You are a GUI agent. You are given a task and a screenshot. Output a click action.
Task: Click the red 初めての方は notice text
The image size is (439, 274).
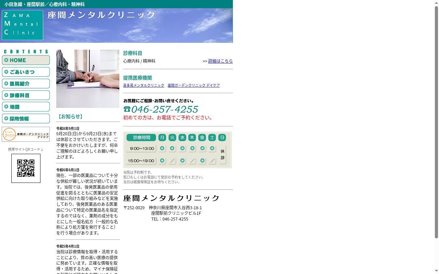point(169,117)
